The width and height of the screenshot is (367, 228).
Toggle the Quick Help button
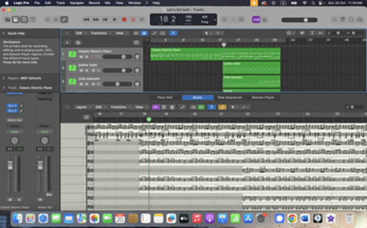[24, 20]
